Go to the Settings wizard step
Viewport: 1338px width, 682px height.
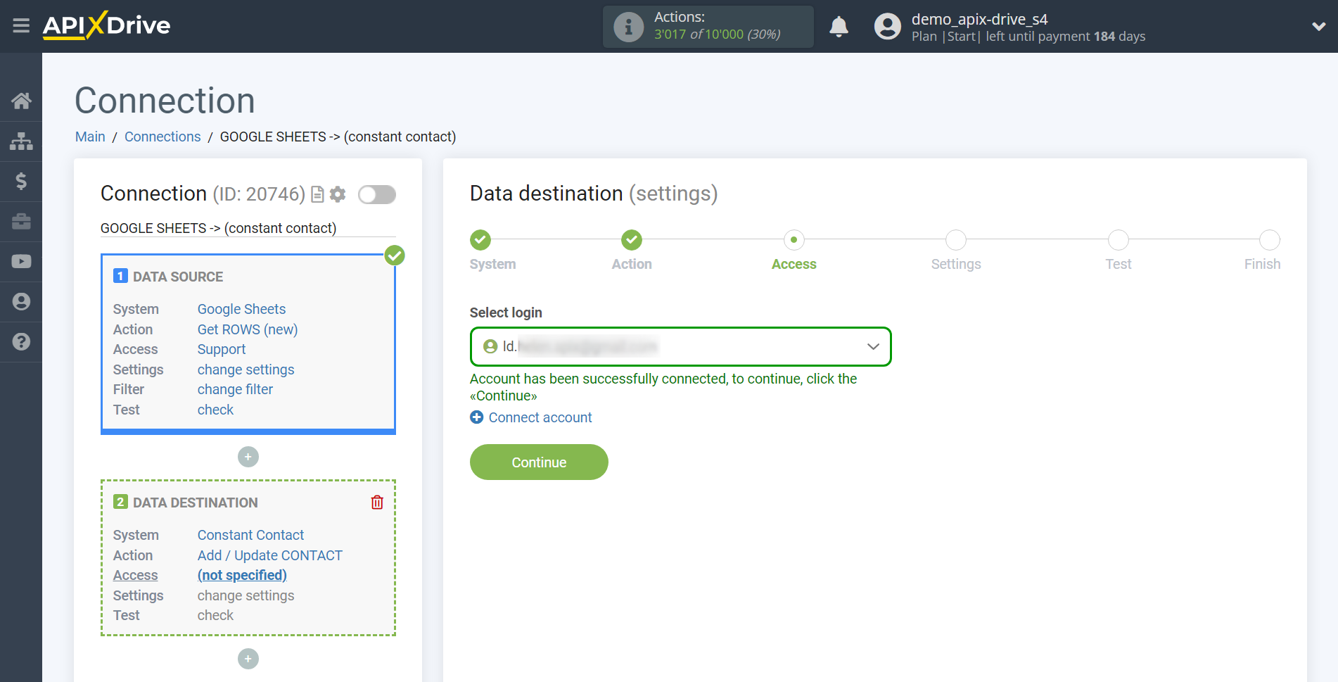956,240
